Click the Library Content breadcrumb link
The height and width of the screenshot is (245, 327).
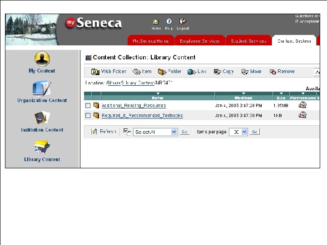tap(138, 83)
